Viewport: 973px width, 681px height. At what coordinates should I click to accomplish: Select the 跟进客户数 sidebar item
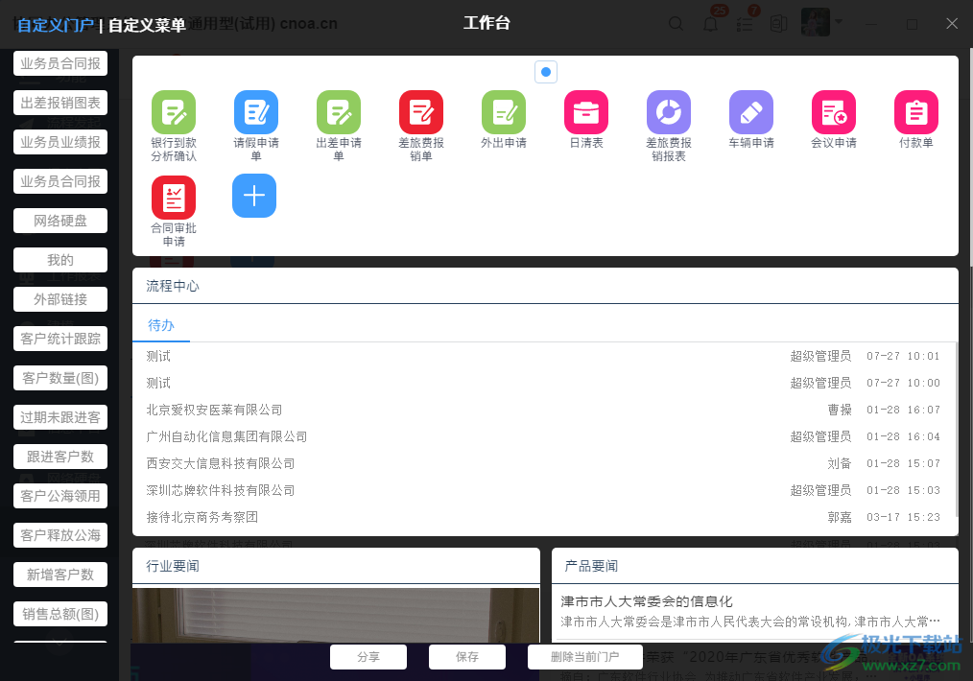click(x=60, y=457)
